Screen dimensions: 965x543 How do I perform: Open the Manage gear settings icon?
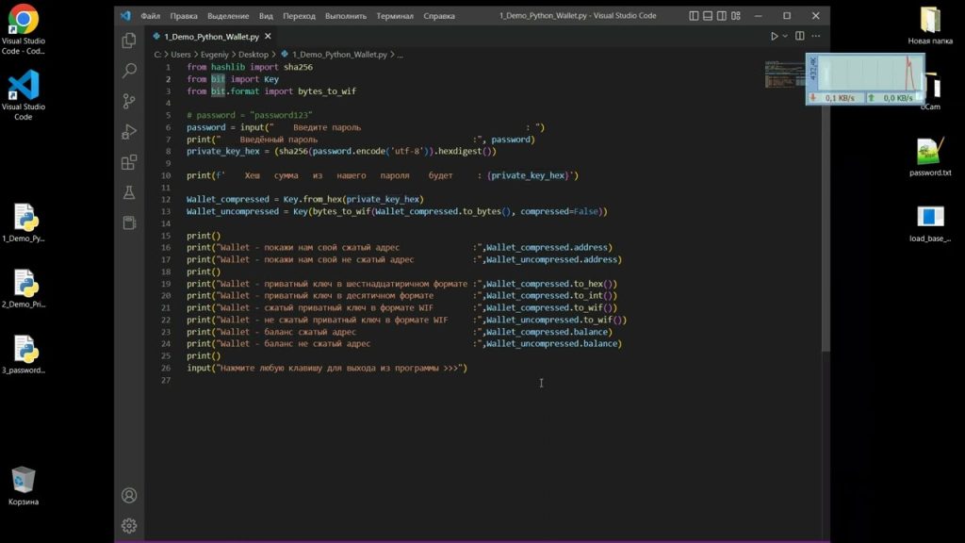tap(129, 525)
